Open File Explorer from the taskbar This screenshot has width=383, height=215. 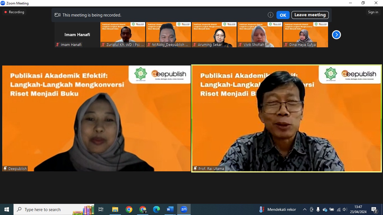pos(115,209)
